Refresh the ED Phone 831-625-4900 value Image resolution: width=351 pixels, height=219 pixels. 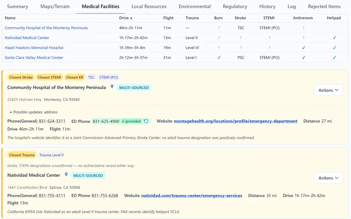tap(146, 121)
